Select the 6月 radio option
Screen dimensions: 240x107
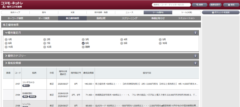(6, 43)
